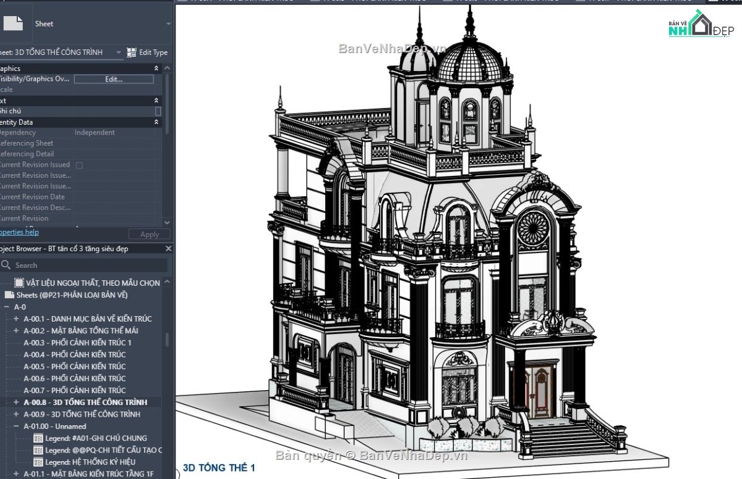Collapse the A-0 sheet group
Image resolution: width=742 pixels, height=479 pixels.
[x=6, y=307]
